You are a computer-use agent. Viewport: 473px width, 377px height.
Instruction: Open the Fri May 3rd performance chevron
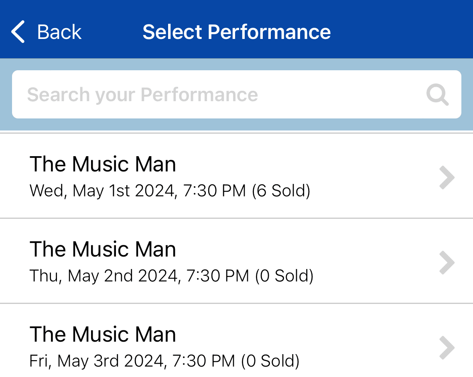[x=447, y=348]
